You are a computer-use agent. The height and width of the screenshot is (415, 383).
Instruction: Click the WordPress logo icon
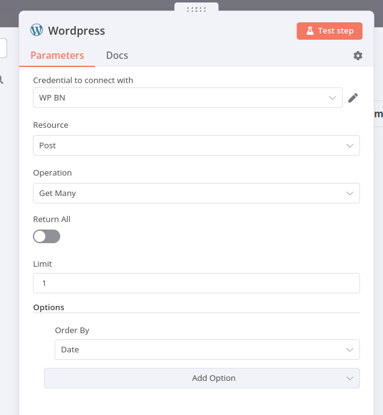click(37, 30)
